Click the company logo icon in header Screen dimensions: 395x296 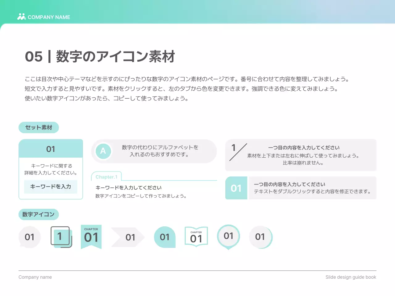point(21,17)
